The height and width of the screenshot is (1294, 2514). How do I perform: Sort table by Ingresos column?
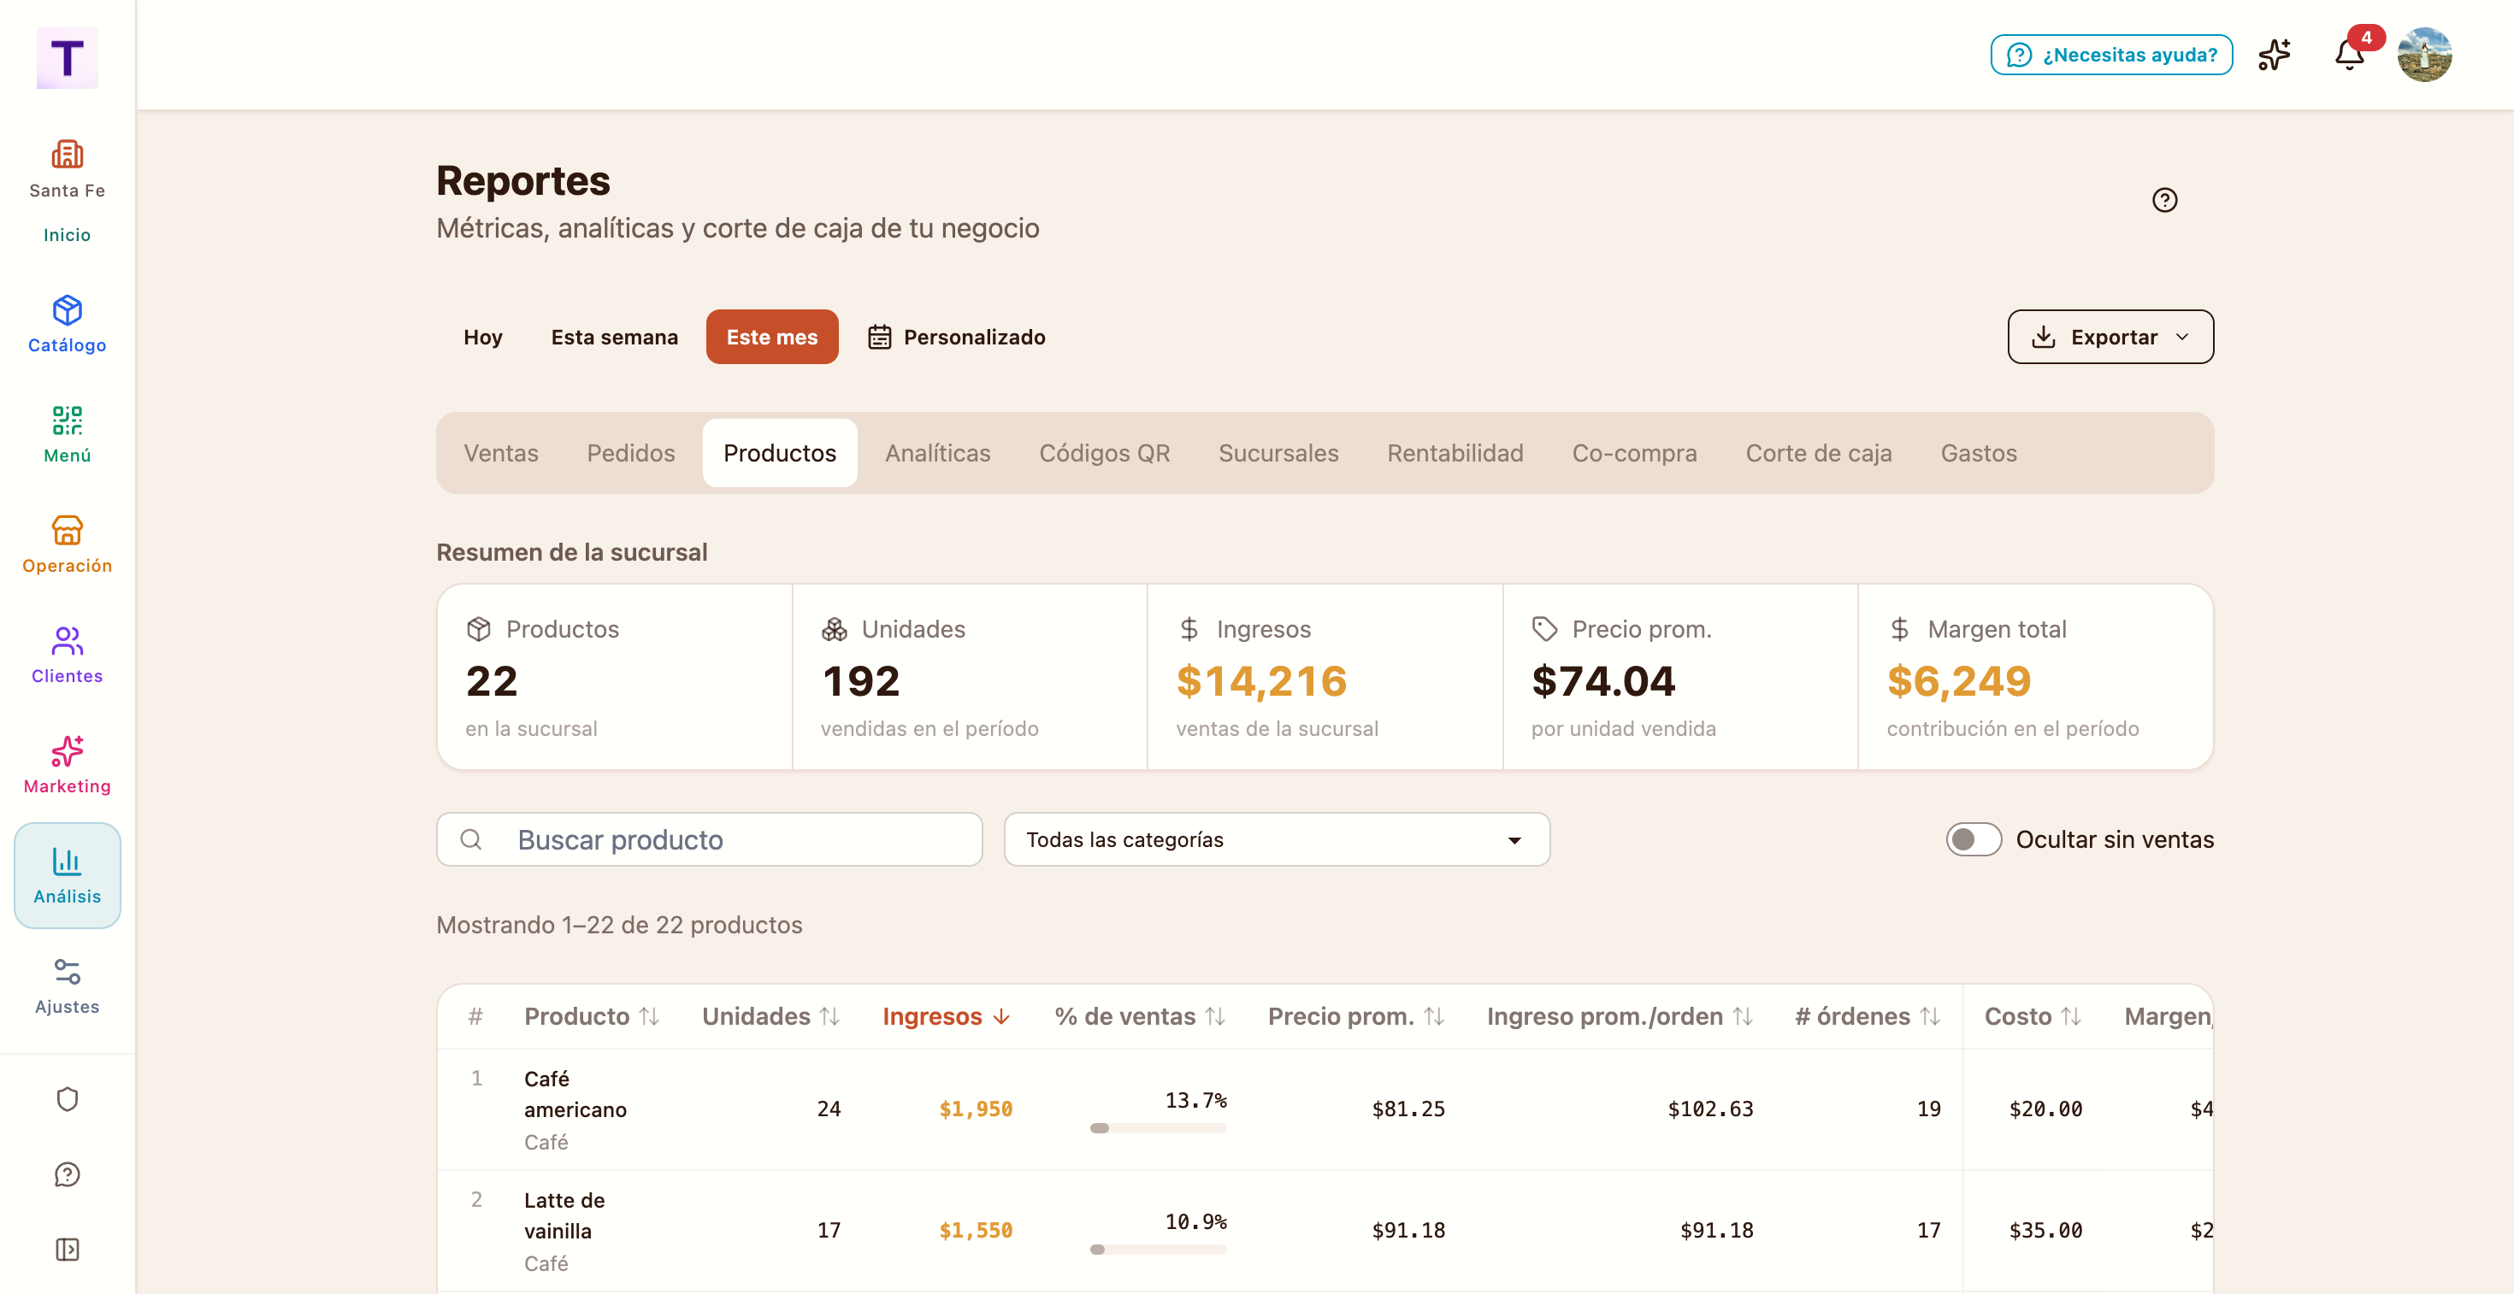pos(947,1016)
